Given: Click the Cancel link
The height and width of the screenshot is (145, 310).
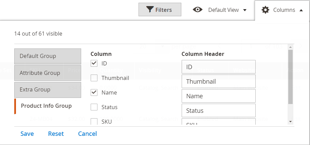Looking at the screenshot, I should (87, 134).
